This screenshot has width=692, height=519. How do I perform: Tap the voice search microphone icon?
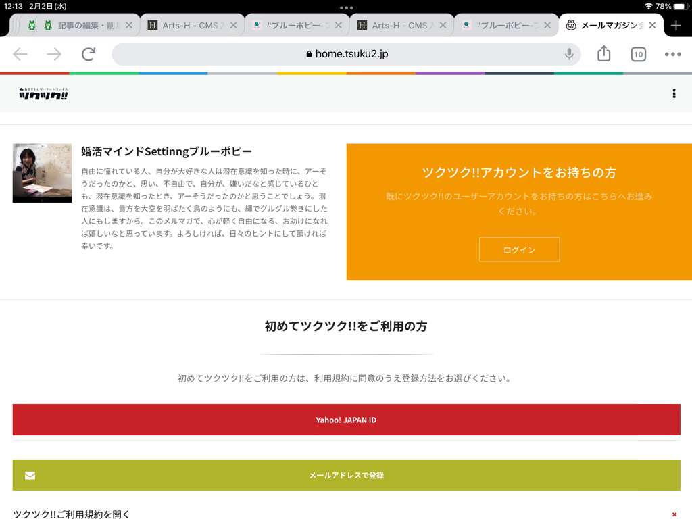[x=569, y=54]
